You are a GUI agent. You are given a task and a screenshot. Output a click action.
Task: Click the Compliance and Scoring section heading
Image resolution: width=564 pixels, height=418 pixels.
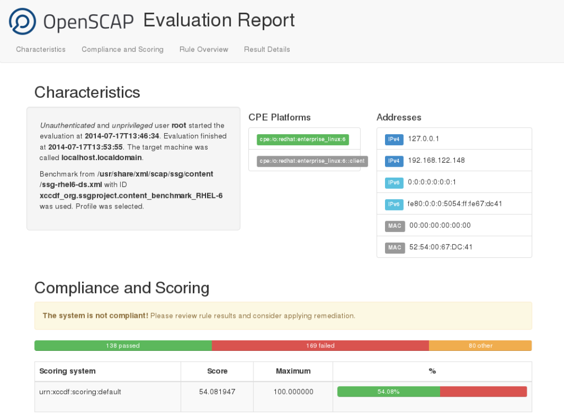(122, 288)
